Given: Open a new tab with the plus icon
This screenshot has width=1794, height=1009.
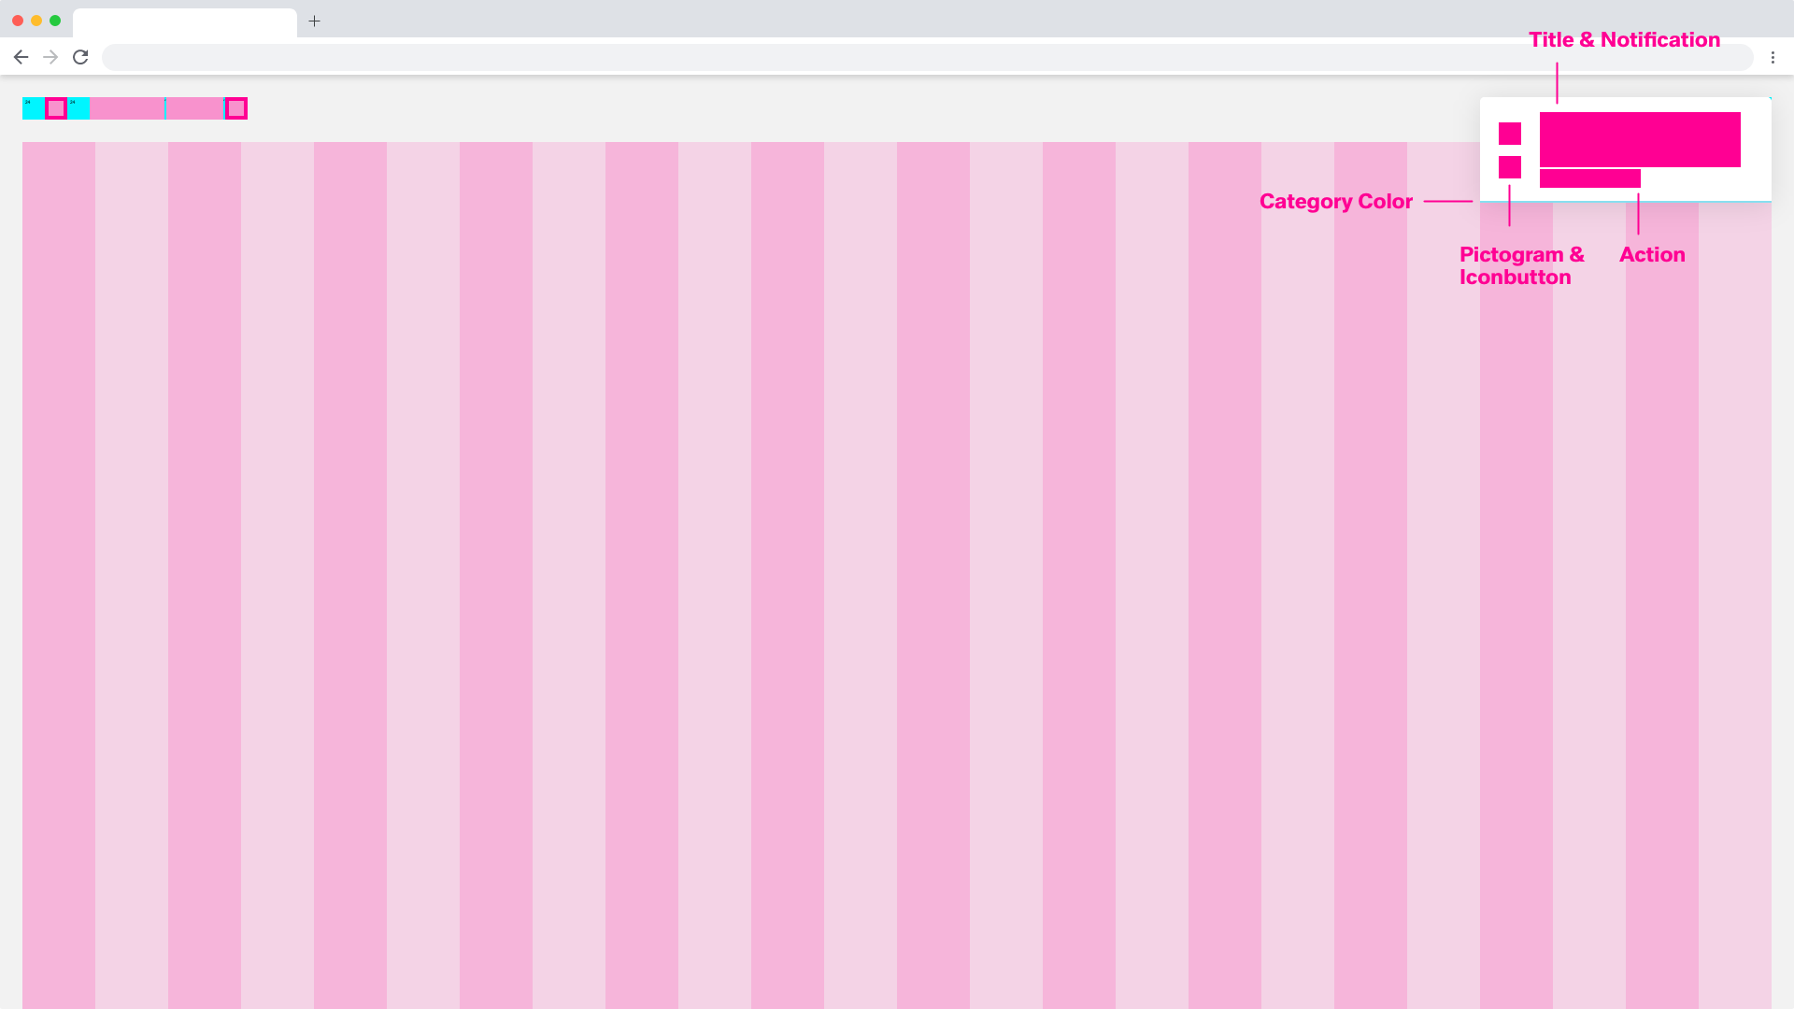Looking at the screenshot, I should pos(315,21).
